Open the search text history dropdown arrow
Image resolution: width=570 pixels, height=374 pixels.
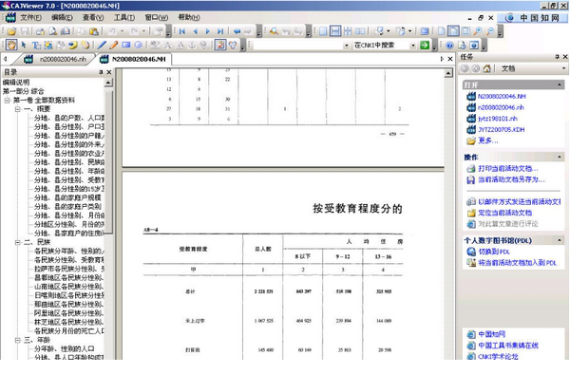(x=347, y=46)
